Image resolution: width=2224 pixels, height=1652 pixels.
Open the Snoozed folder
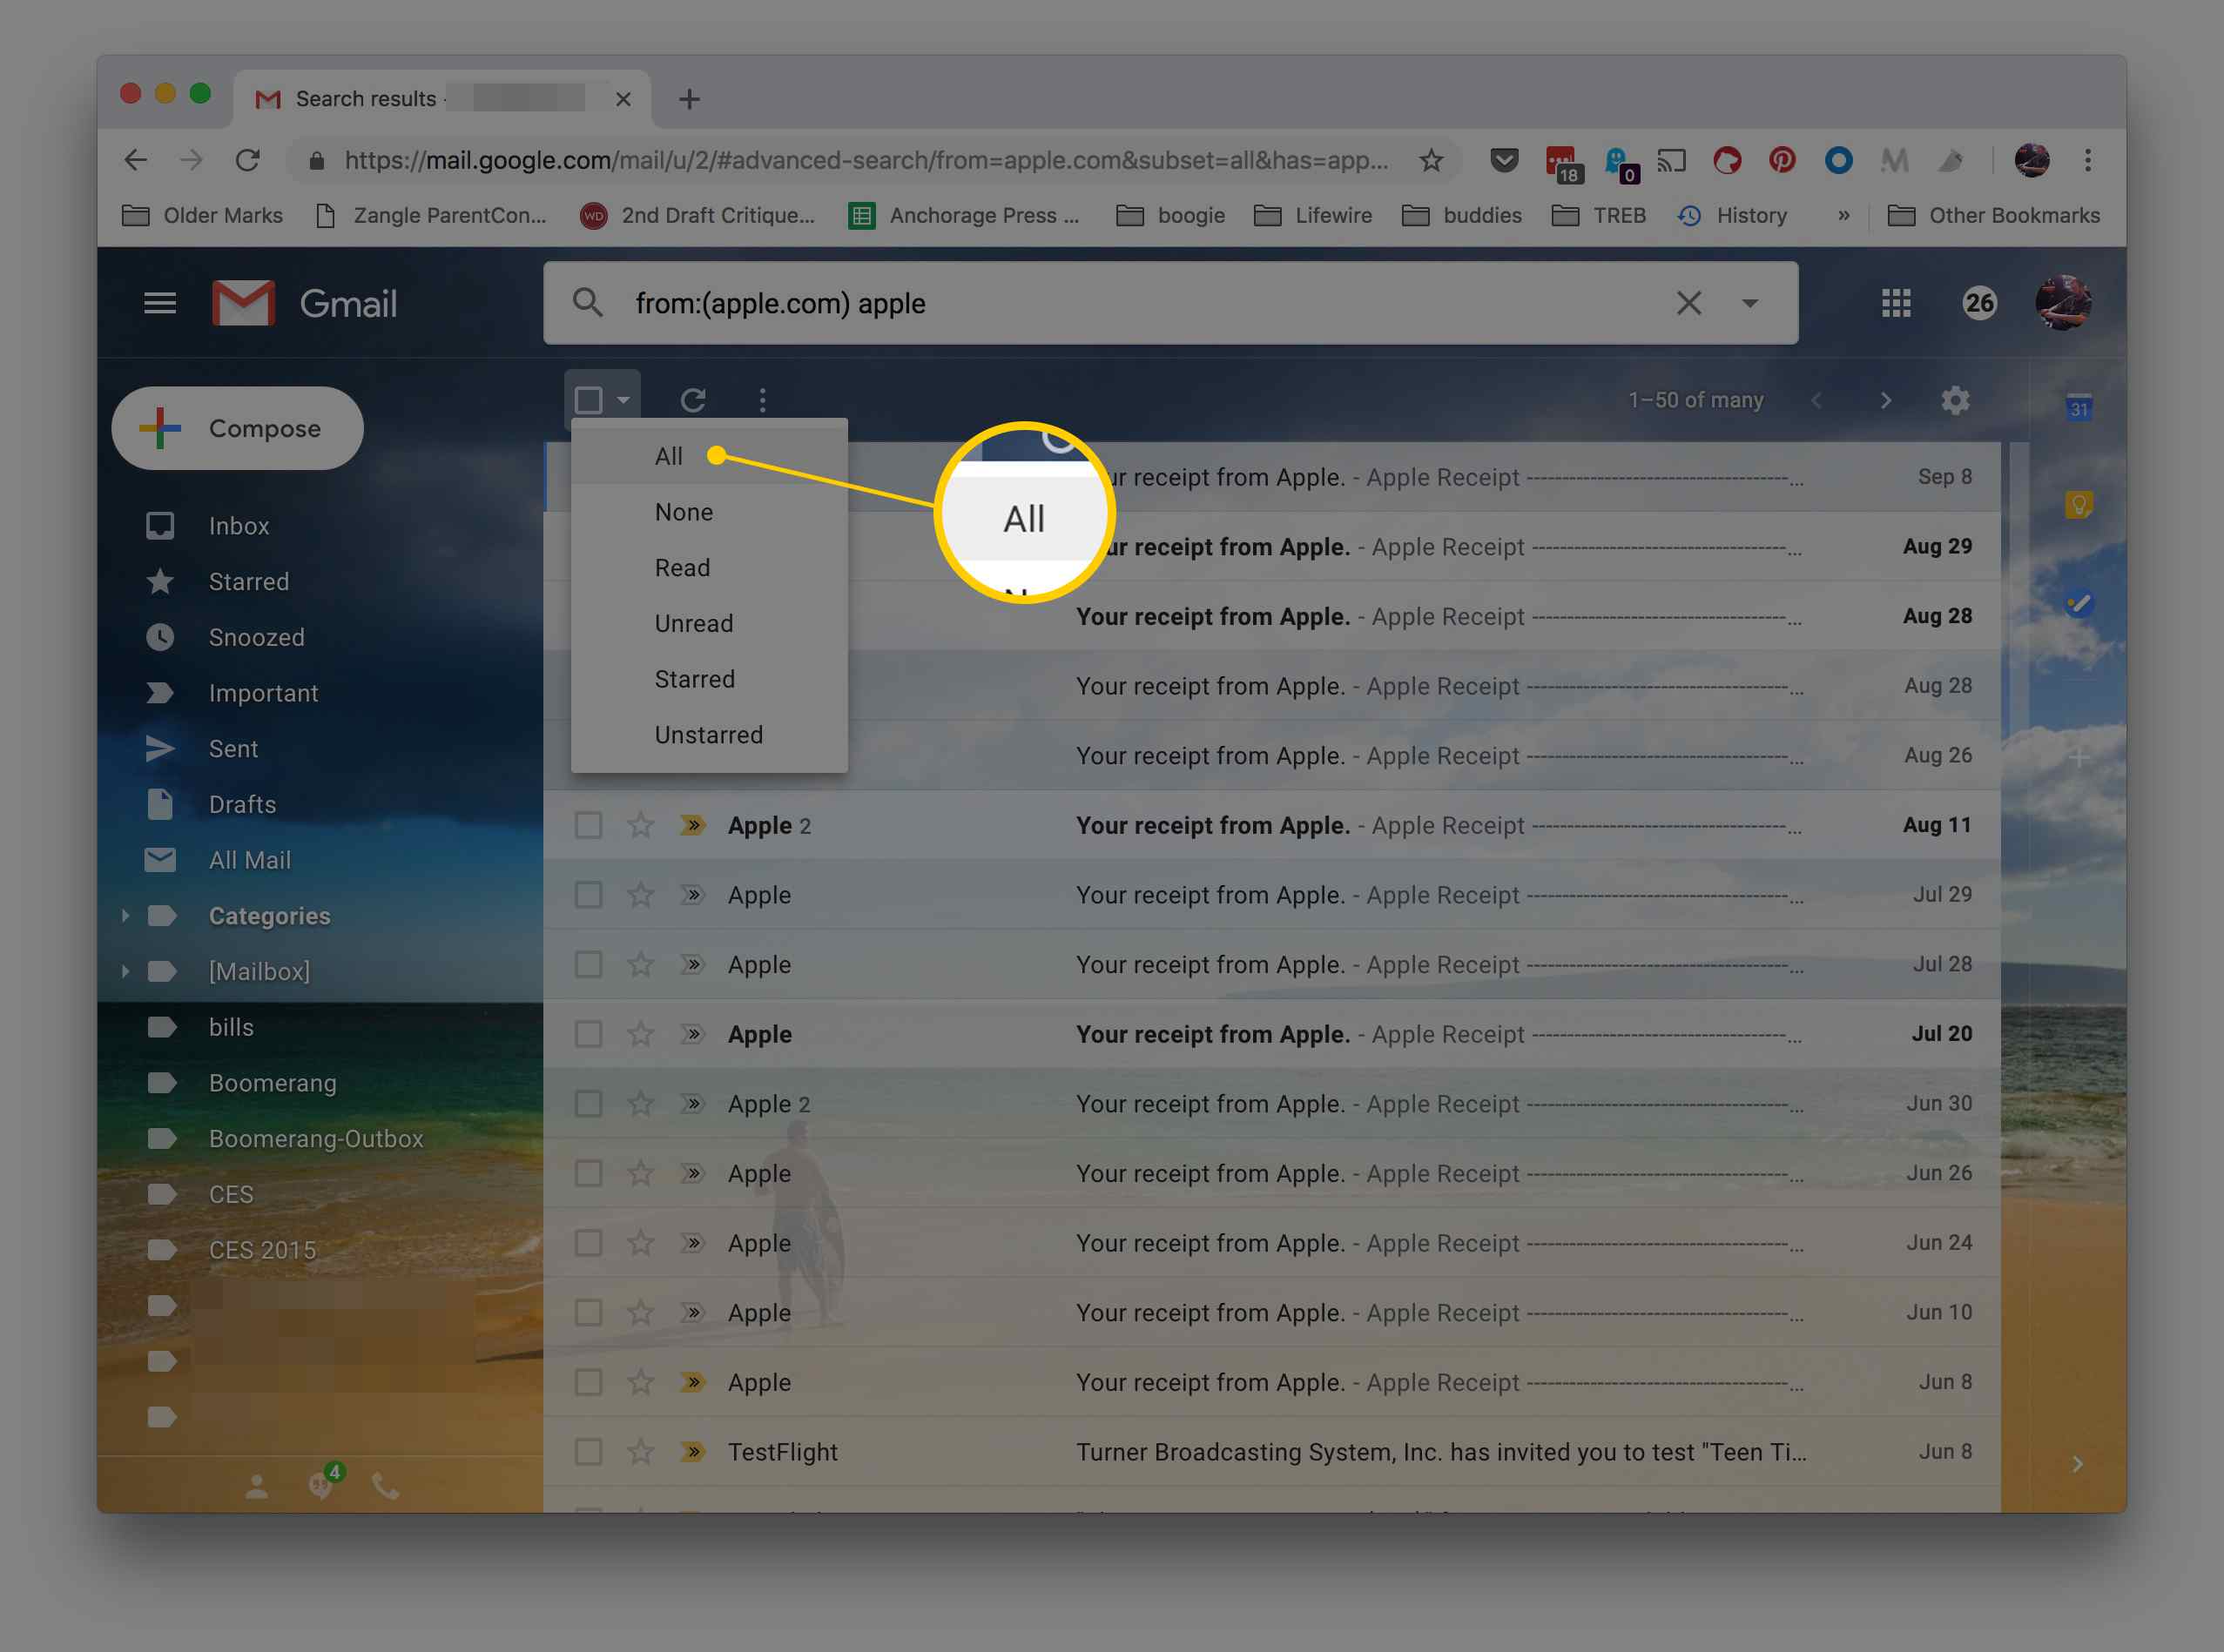click(x=256, y=637)
